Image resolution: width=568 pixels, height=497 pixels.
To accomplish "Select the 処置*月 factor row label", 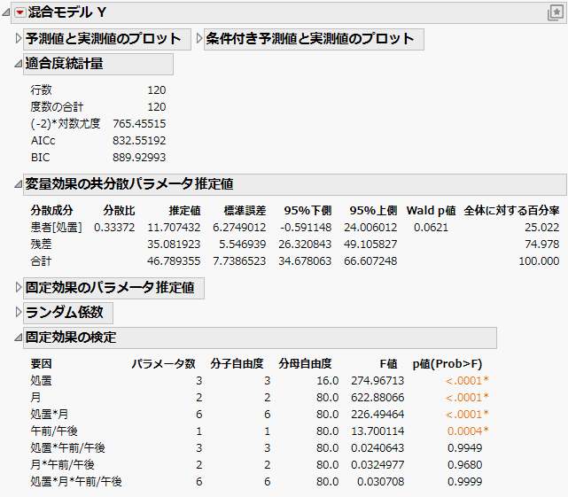I will click(x=50, y=415).
